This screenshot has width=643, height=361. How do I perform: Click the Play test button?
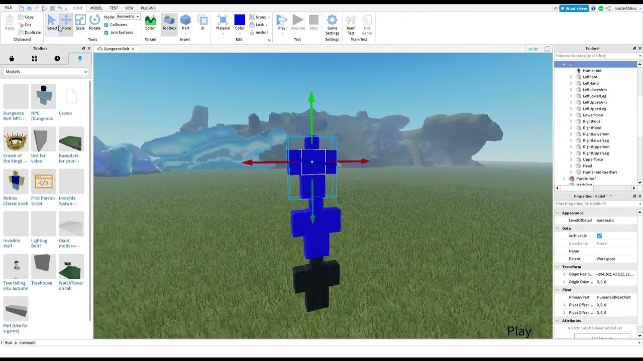pos(282,23)
